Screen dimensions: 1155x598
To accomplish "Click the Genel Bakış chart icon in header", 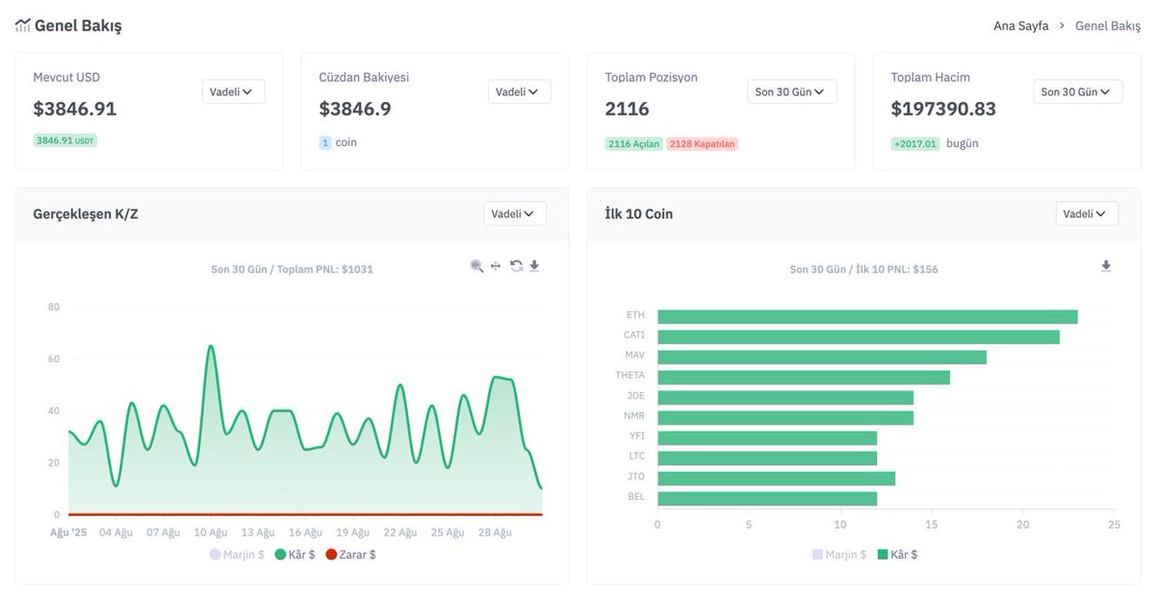I will coord(22,26).
